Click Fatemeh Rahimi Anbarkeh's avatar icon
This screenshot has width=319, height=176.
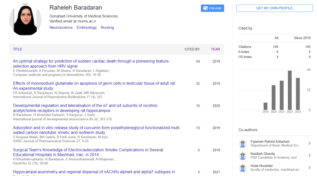pos(242,144)
